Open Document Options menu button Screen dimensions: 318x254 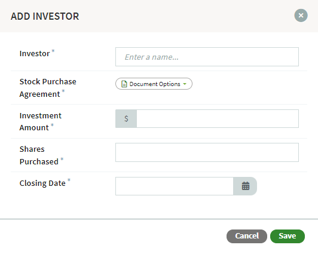click(154, 84)
